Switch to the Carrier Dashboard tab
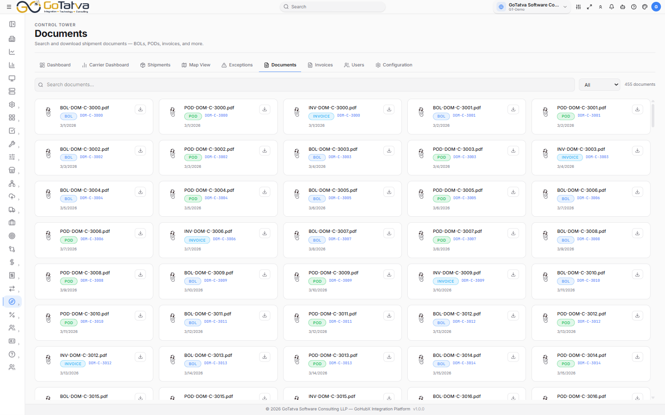Viewport: 665px width, 415px height. click(x=105, y=65)
